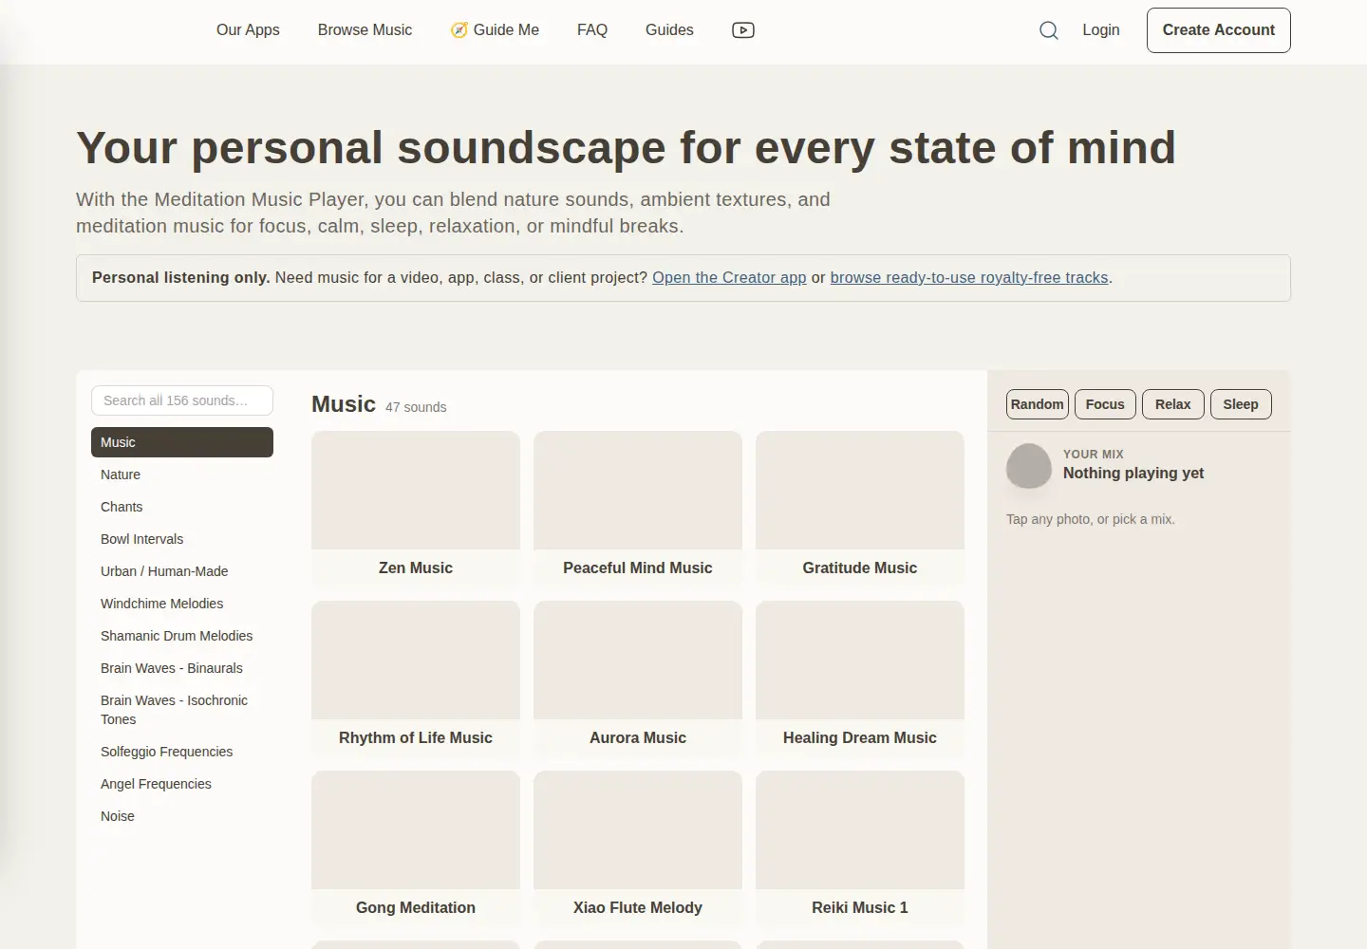Open the Guide Me compass link

(495, 30)
